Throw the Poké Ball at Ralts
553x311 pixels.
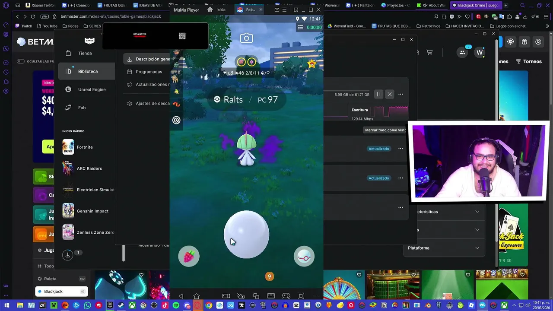coord(246,235)
